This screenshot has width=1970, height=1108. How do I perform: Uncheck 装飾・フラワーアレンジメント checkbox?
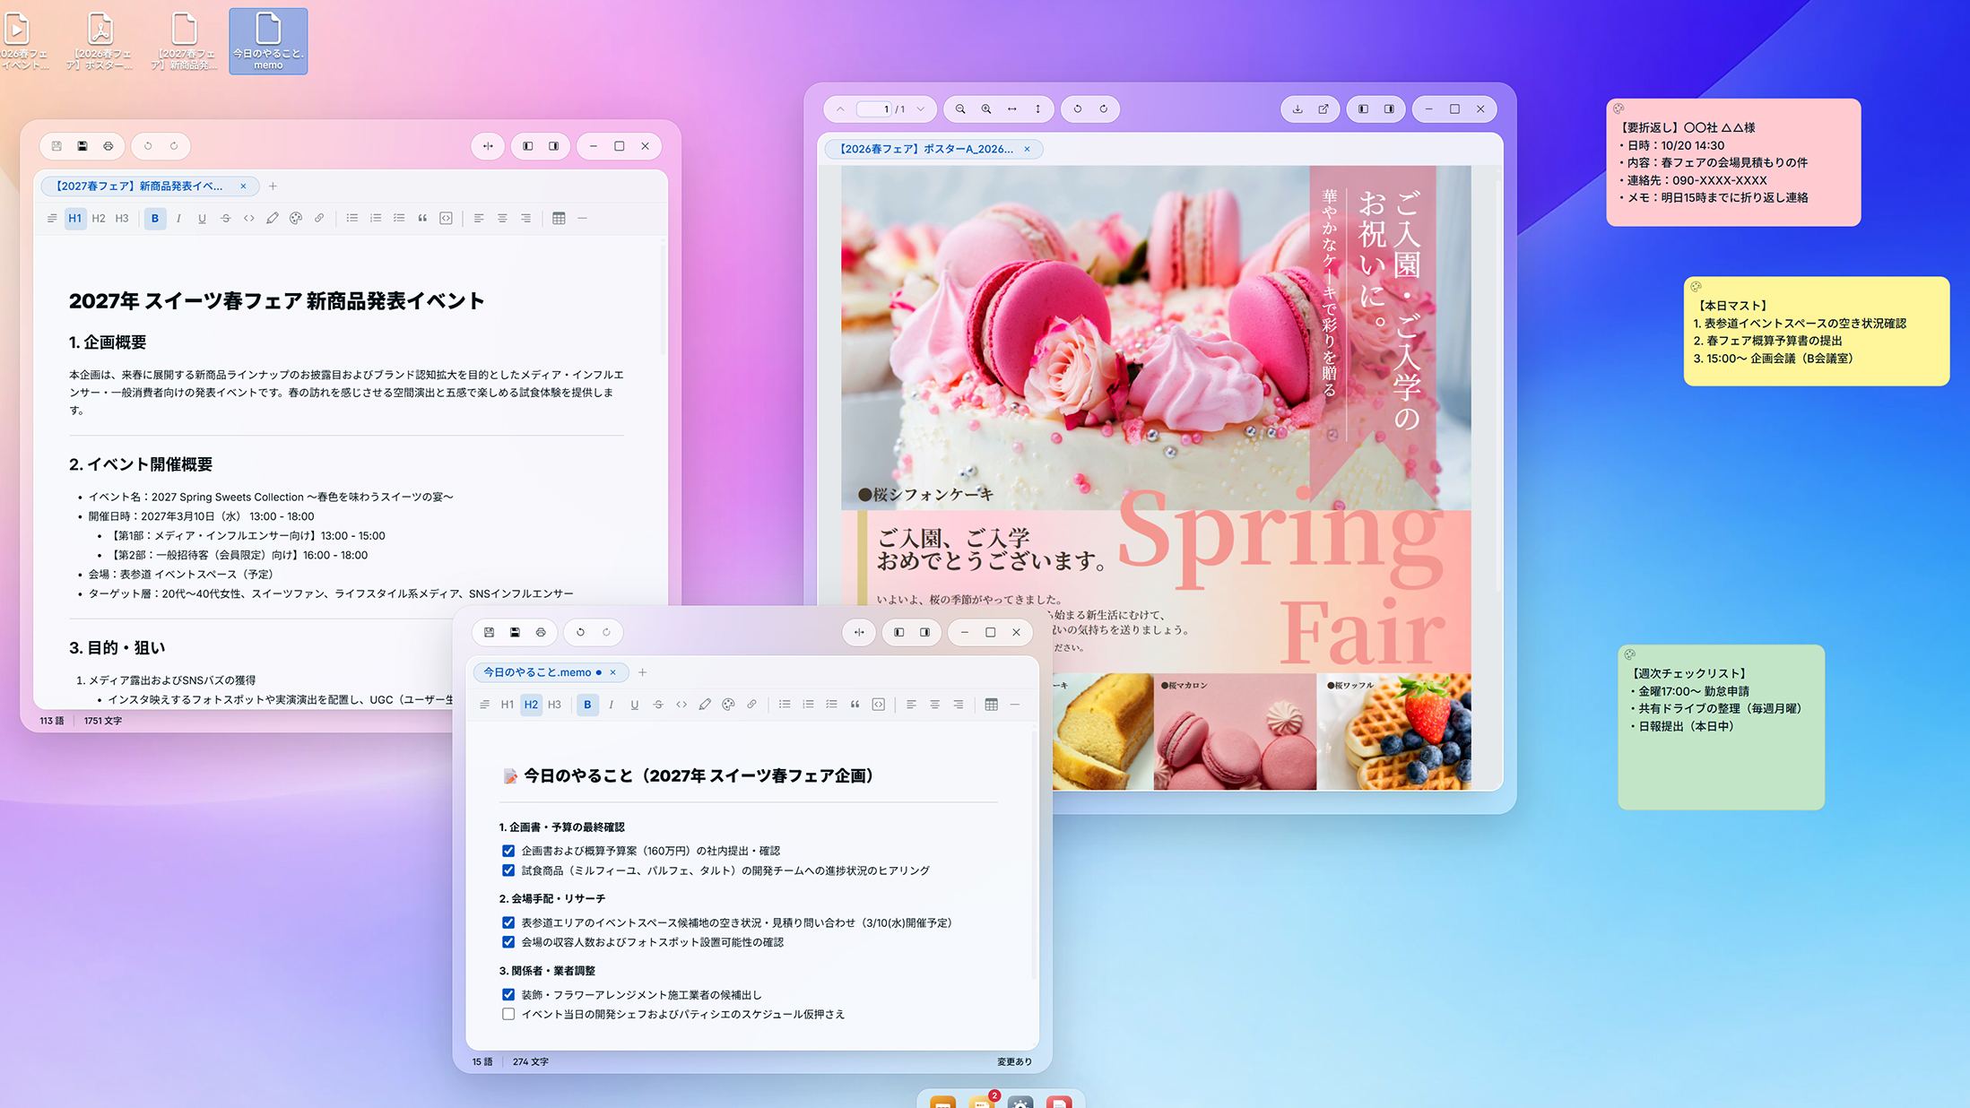[508, 994]
